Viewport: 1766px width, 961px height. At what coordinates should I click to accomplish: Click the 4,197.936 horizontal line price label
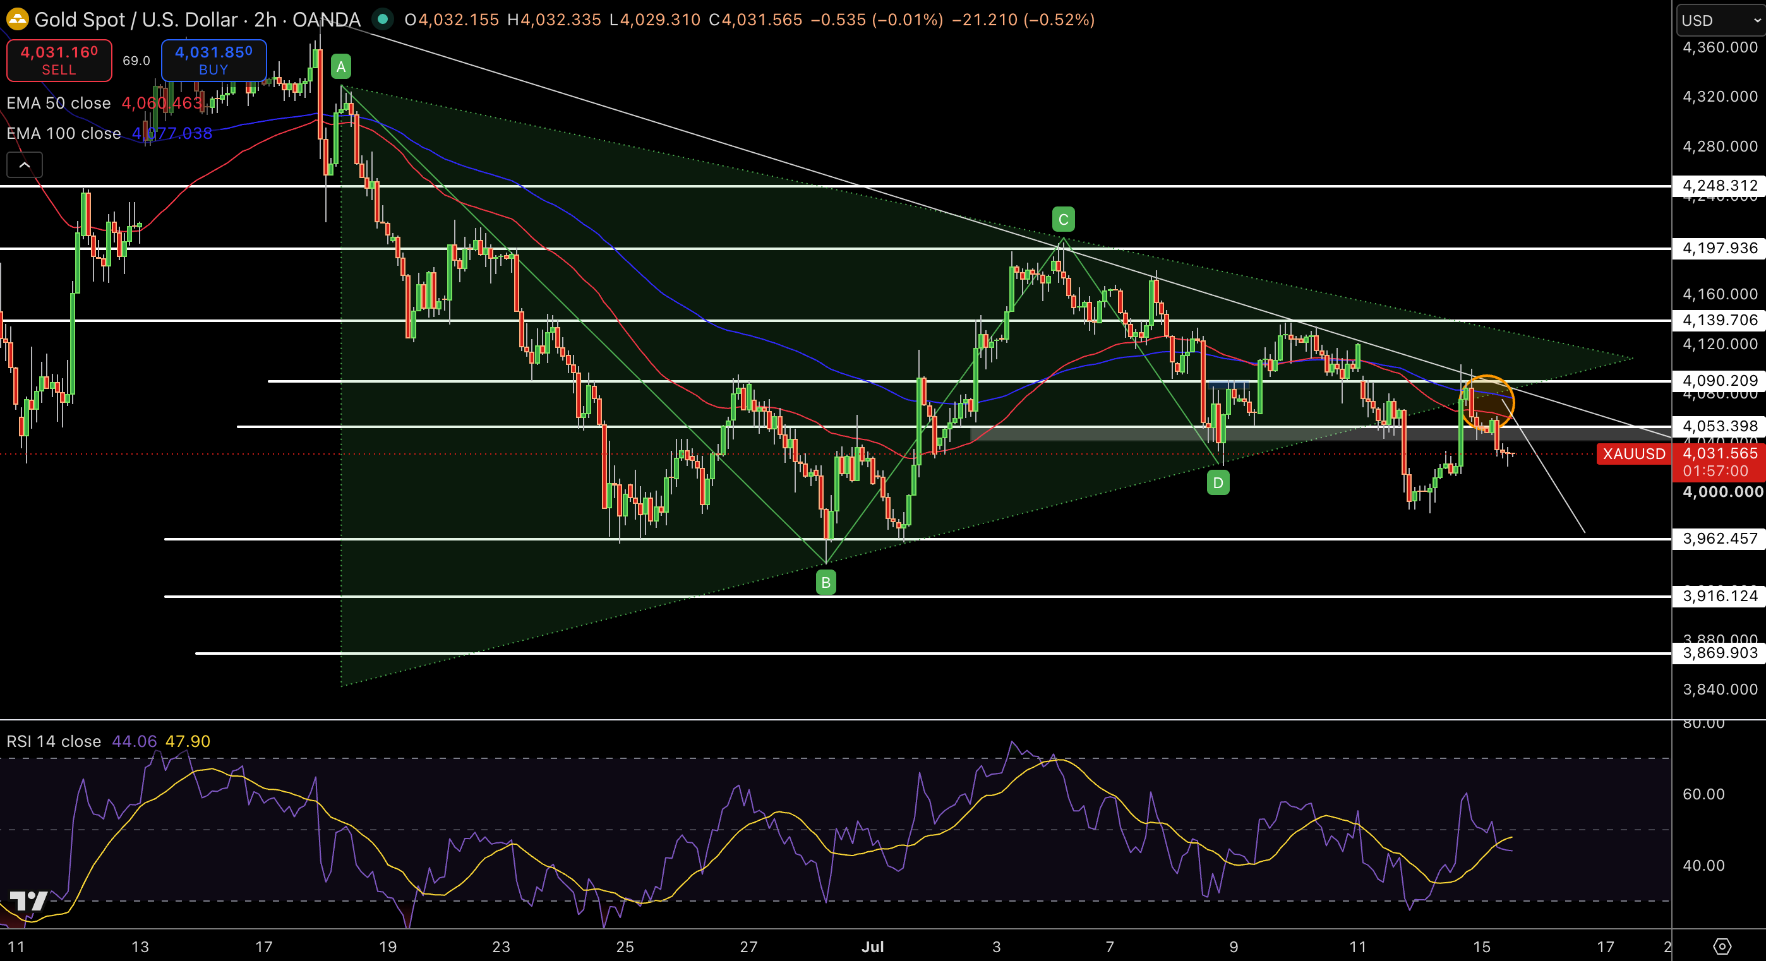(x=1719, y=248)
